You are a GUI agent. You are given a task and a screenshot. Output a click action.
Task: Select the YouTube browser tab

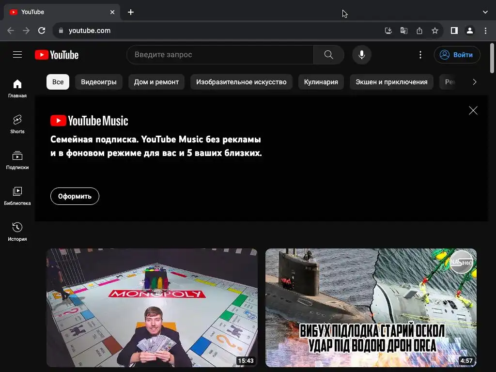tap(62, 12)
